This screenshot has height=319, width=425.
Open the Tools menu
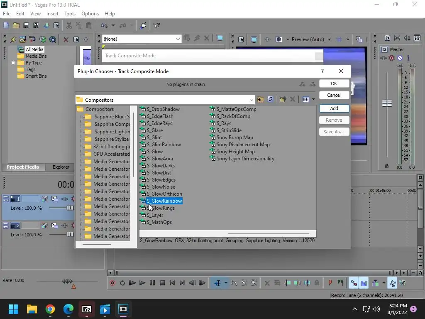coord(70,14)
